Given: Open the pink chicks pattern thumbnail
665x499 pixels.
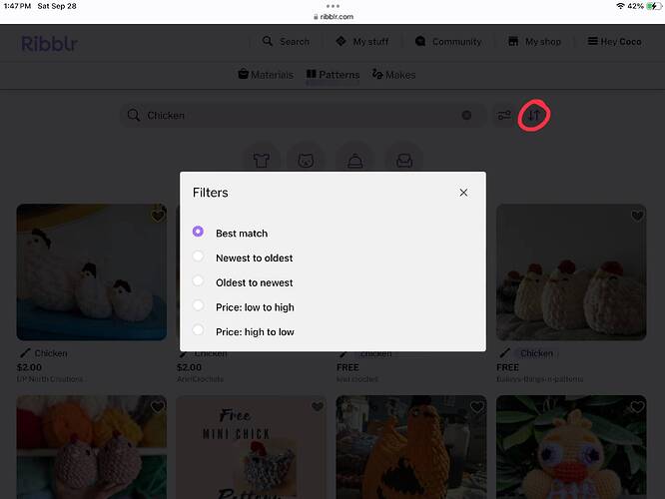Looking at the screenshot, I should coord(92,447).
